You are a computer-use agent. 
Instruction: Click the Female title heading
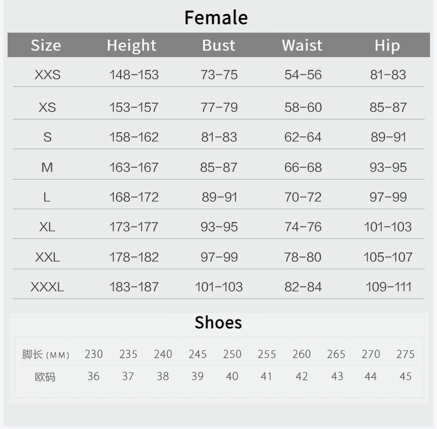216,17
